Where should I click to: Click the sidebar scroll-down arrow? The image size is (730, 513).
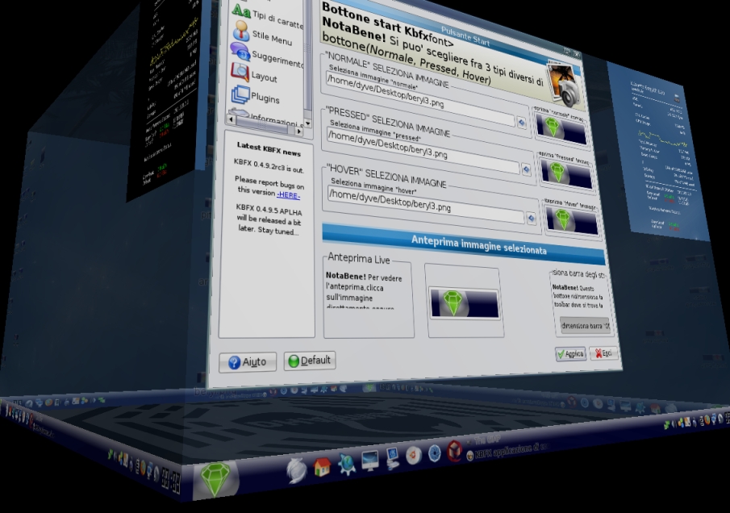click(308, 123)
